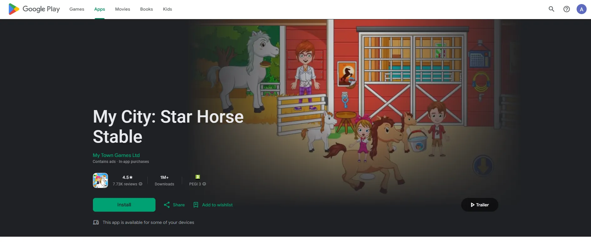Click the 4.5 star rating

click(x=127, y=177)
